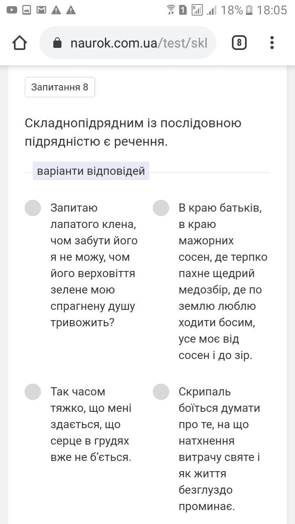The image size is (295, 524).
Task: Tap the answer text "Так часом тяжко, що мені здається"
Action: pyautogui.click(x=91, y=424)
